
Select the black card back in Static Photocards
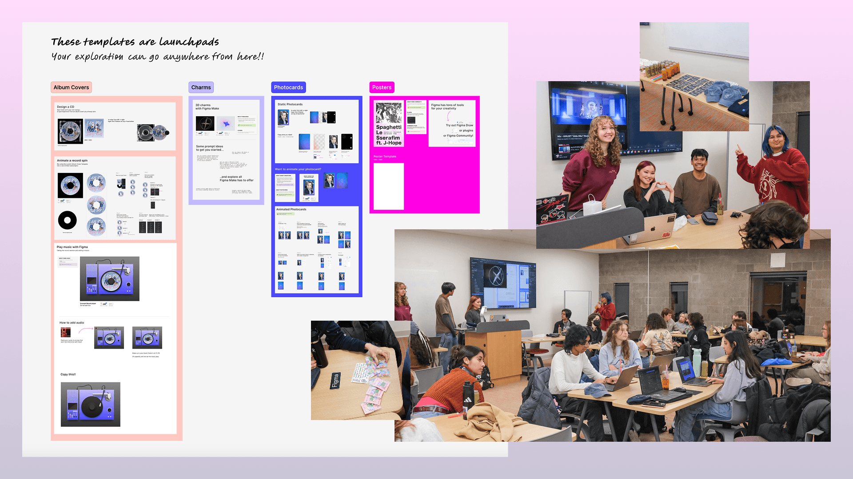pyautogui.click(x=347, y=141)
